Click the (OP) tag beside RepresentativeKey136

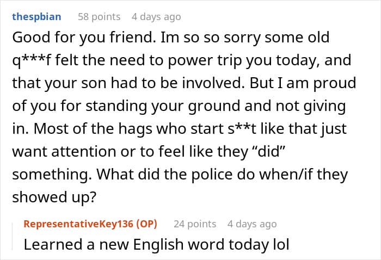[x=147, y=224]
